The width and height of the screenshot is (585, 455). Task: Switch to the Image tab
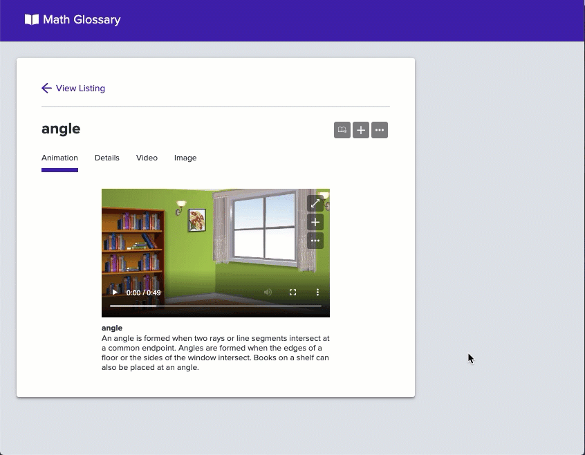[185, 158]
